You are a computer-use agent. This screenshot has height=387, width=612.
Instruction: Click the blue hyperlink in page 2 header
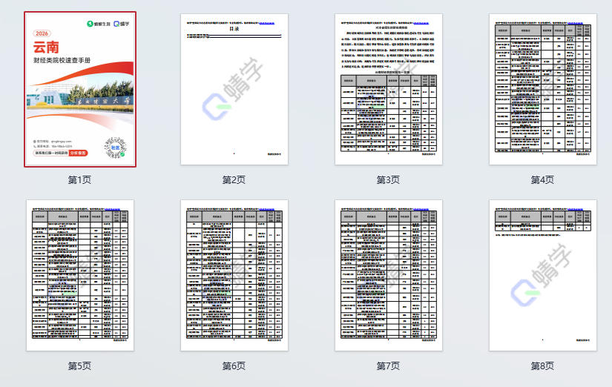tap(267, 24)
